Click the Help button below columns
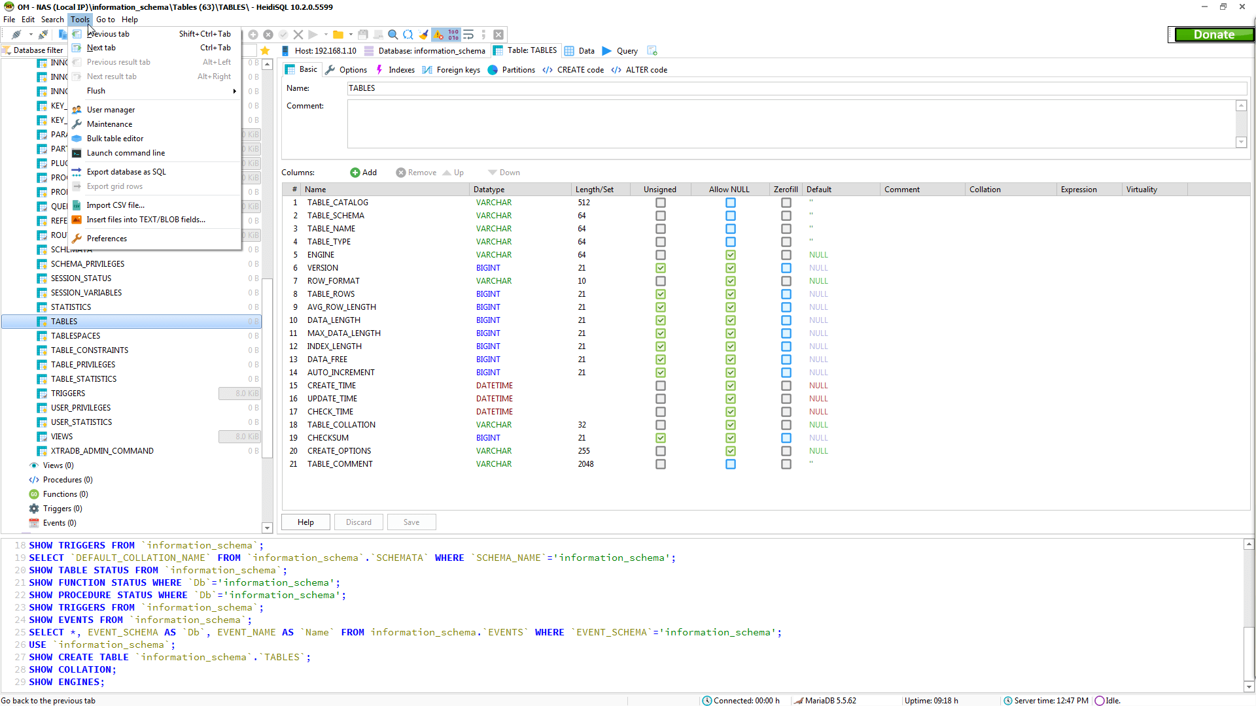 (305, 522)
